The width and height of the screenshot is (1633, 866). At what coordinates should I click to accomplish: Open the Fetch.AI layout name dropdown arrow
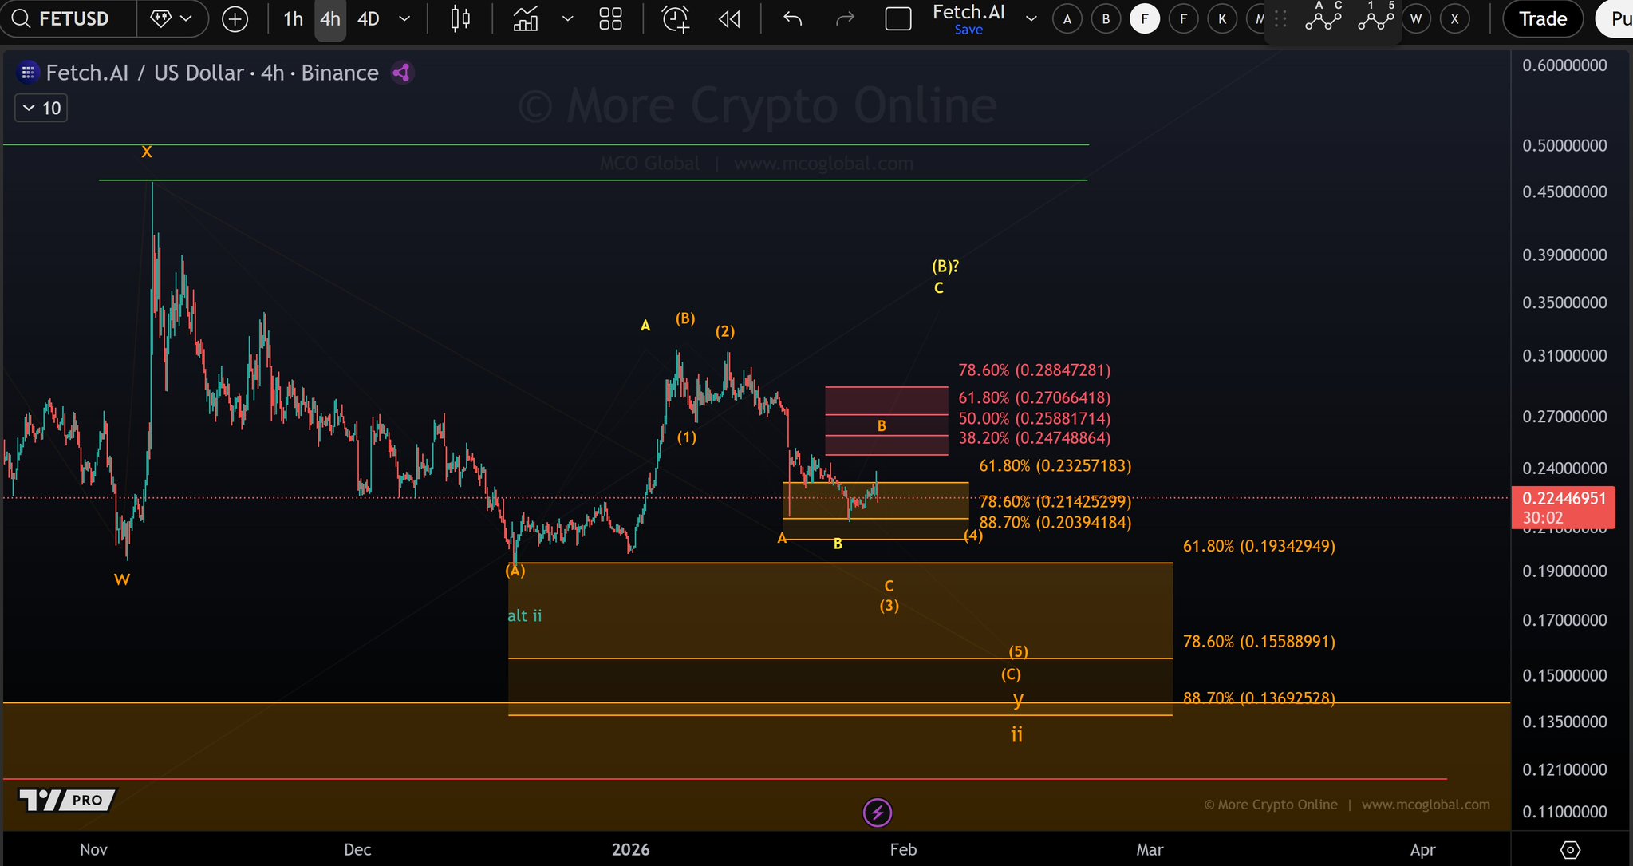(x=1031, y=18)
